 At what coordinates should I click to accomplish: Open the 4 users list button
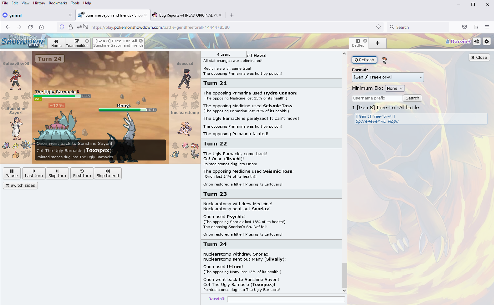click(223, 54)
